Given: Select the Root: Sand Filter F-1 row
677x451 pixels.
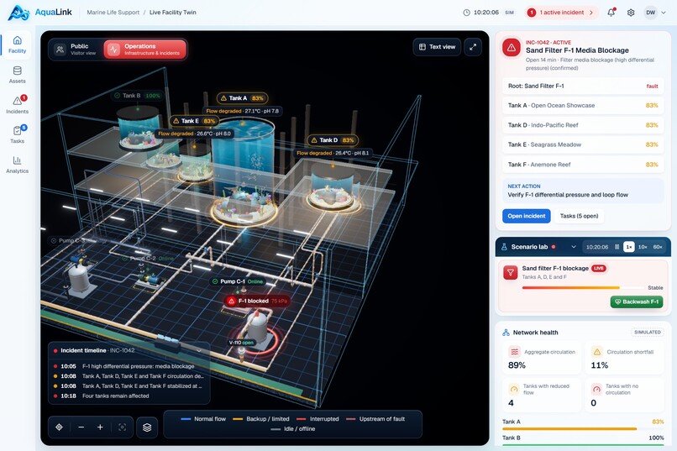Looking at the screenshot, I should pyautogui.click(x=583, y=86).
